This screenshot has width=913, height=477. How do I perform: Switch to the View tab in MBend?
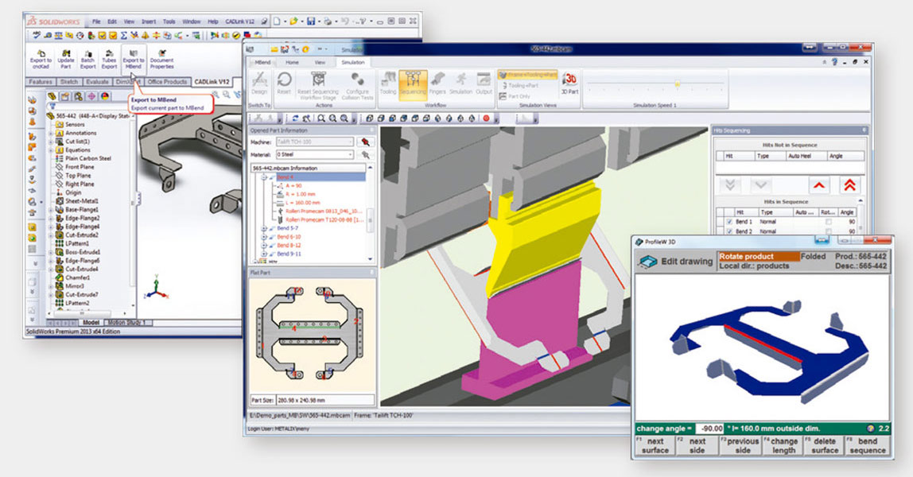click(320, 62)
